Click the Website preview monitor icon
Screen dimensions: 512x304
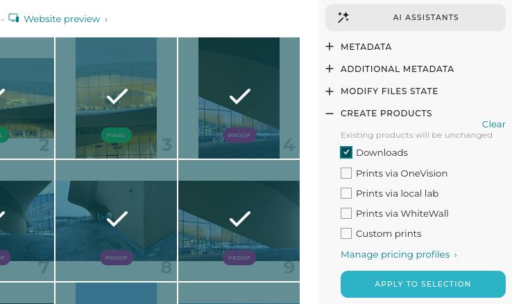14,18
